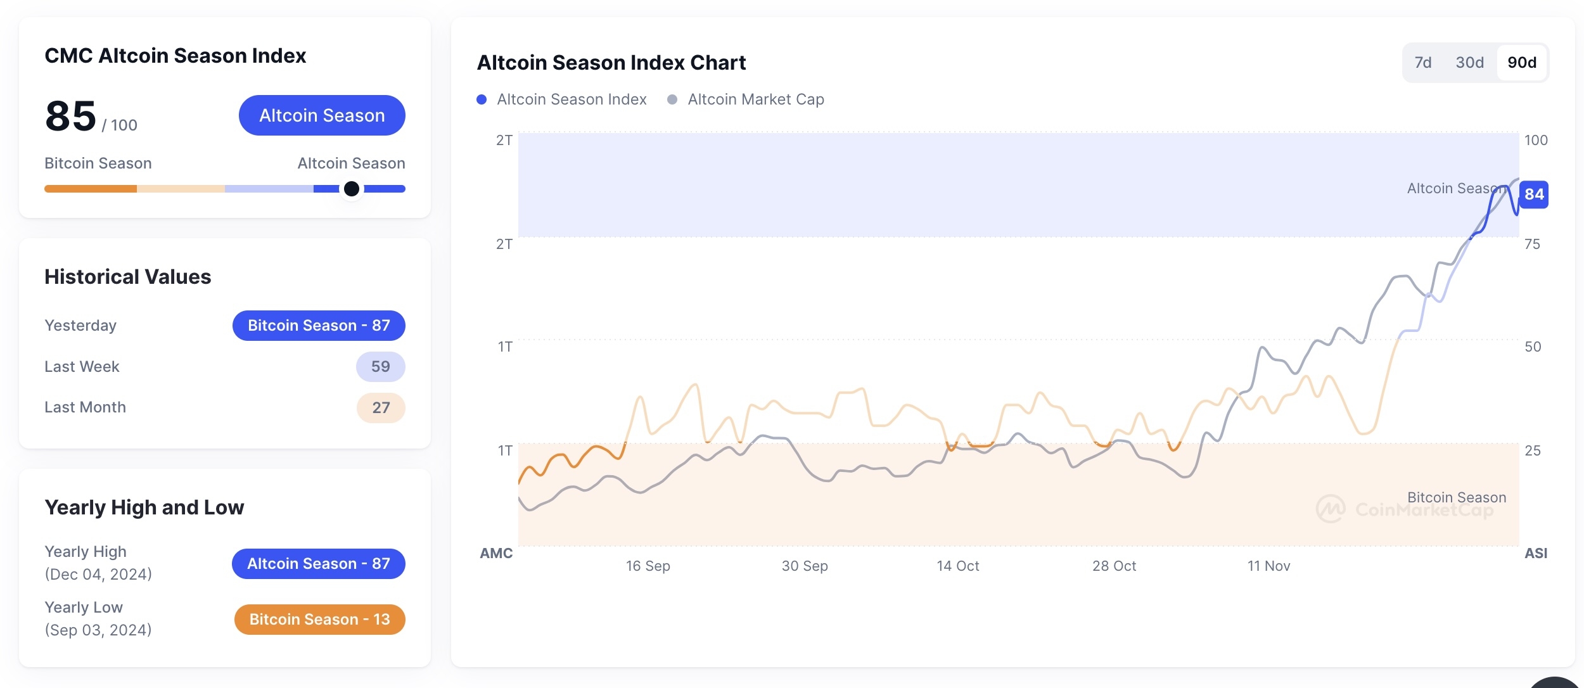Switch chart range to 30d
This screenshot has height=688, width=1584.
click(1469, 63)
